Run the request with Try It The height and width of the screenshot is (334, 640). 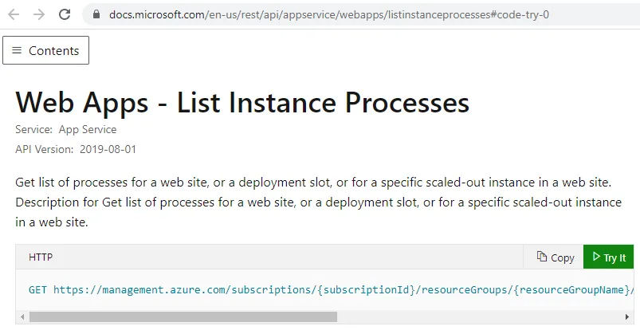(x=609, y=257)
